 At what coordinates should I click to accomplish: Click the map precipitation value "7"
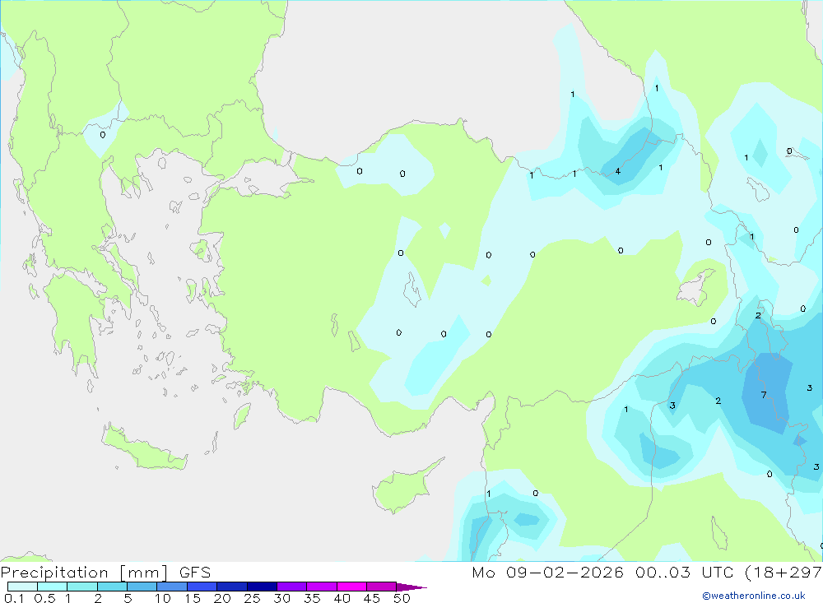[x=764, y=395]
